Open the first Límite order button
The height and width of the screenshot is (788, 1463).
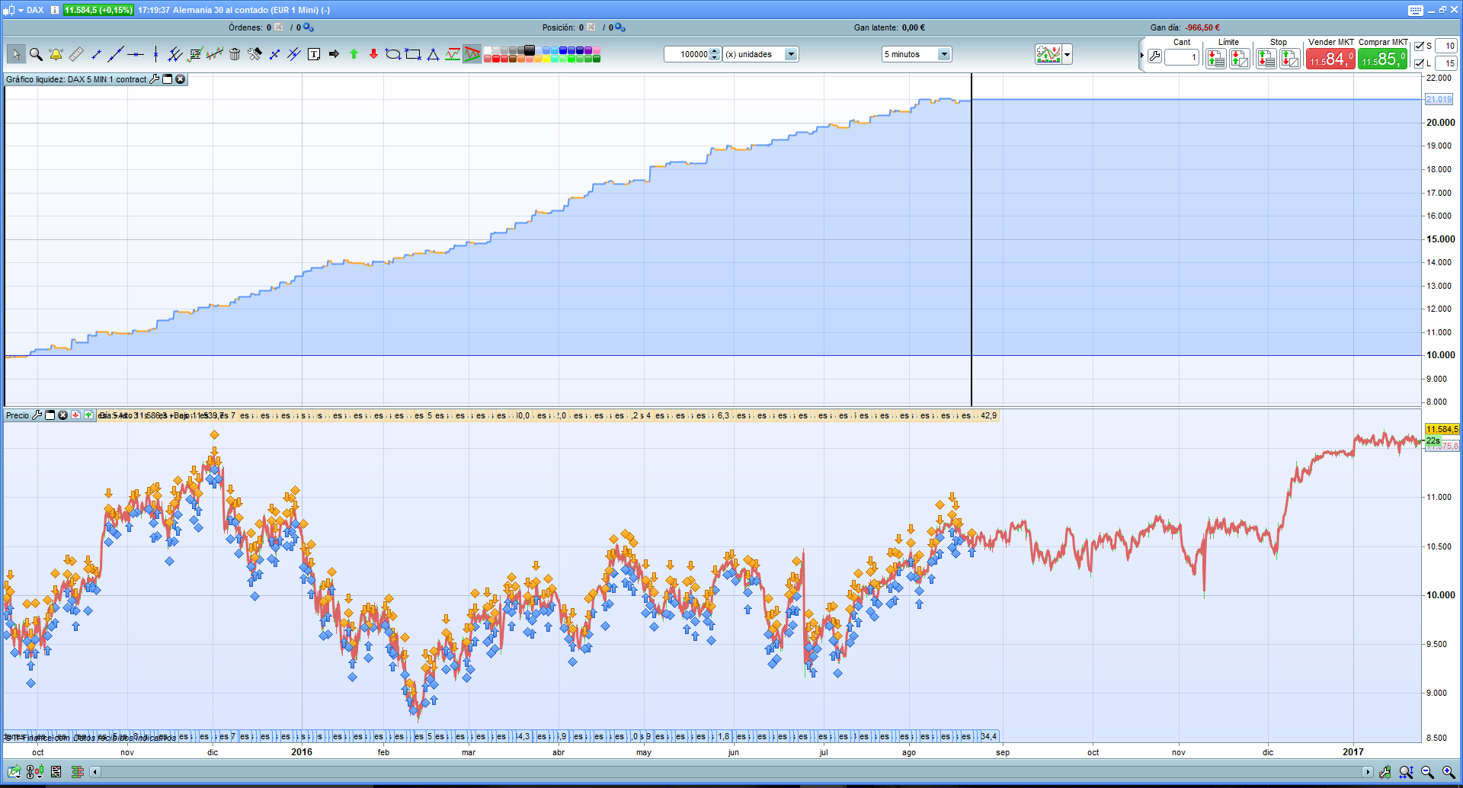click(x=1216, y=58)
